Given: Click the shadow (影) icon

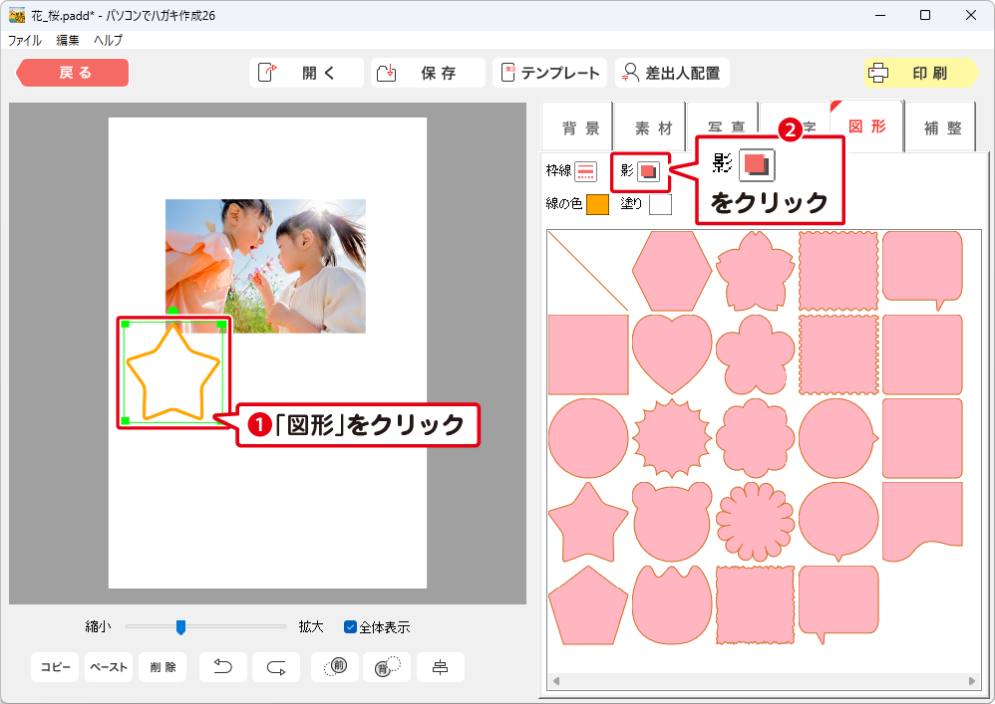Looking at the screenshot, I should [x=649, y=171].
